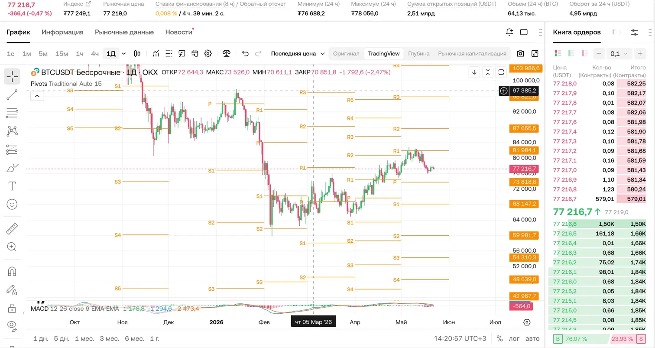Screen dimensions: 655x348
Task: Click the collapse pane button in chart header
Action: click(488, 72)
